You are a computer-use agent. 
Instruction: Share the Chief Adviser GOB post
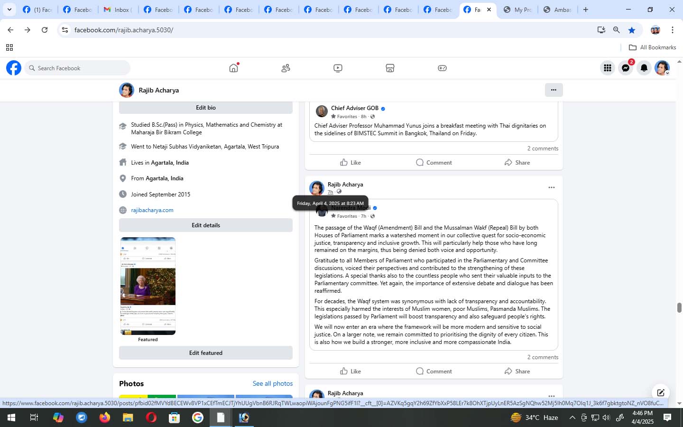(517, 162)
